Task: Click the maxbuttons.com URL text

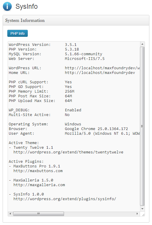Action: pyautogui.click(x=38, y=171)
